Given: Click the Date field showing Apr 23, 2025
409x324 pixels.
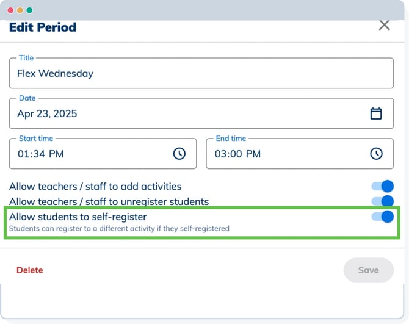Looking at the screenshot, I should (183, 114).
